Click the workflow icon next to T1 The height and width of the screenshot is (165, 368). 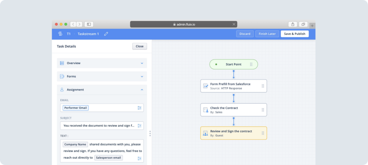(x=60, y=34)
